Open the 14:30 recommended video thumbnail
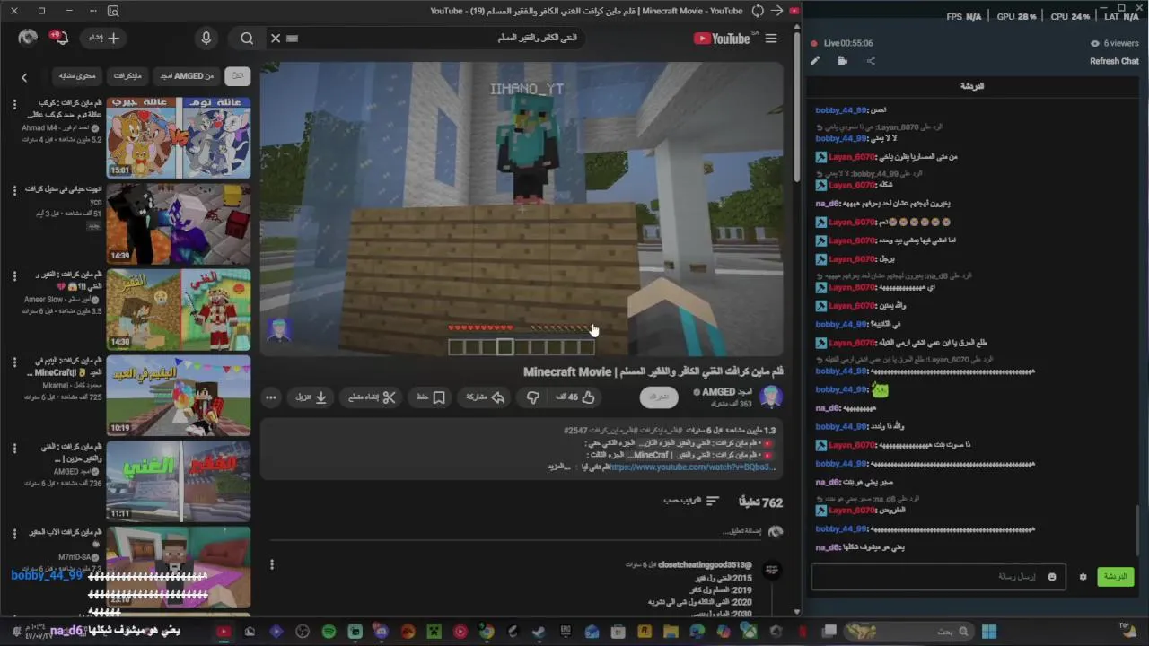1149x646 pixels. [x=179, y=310]
